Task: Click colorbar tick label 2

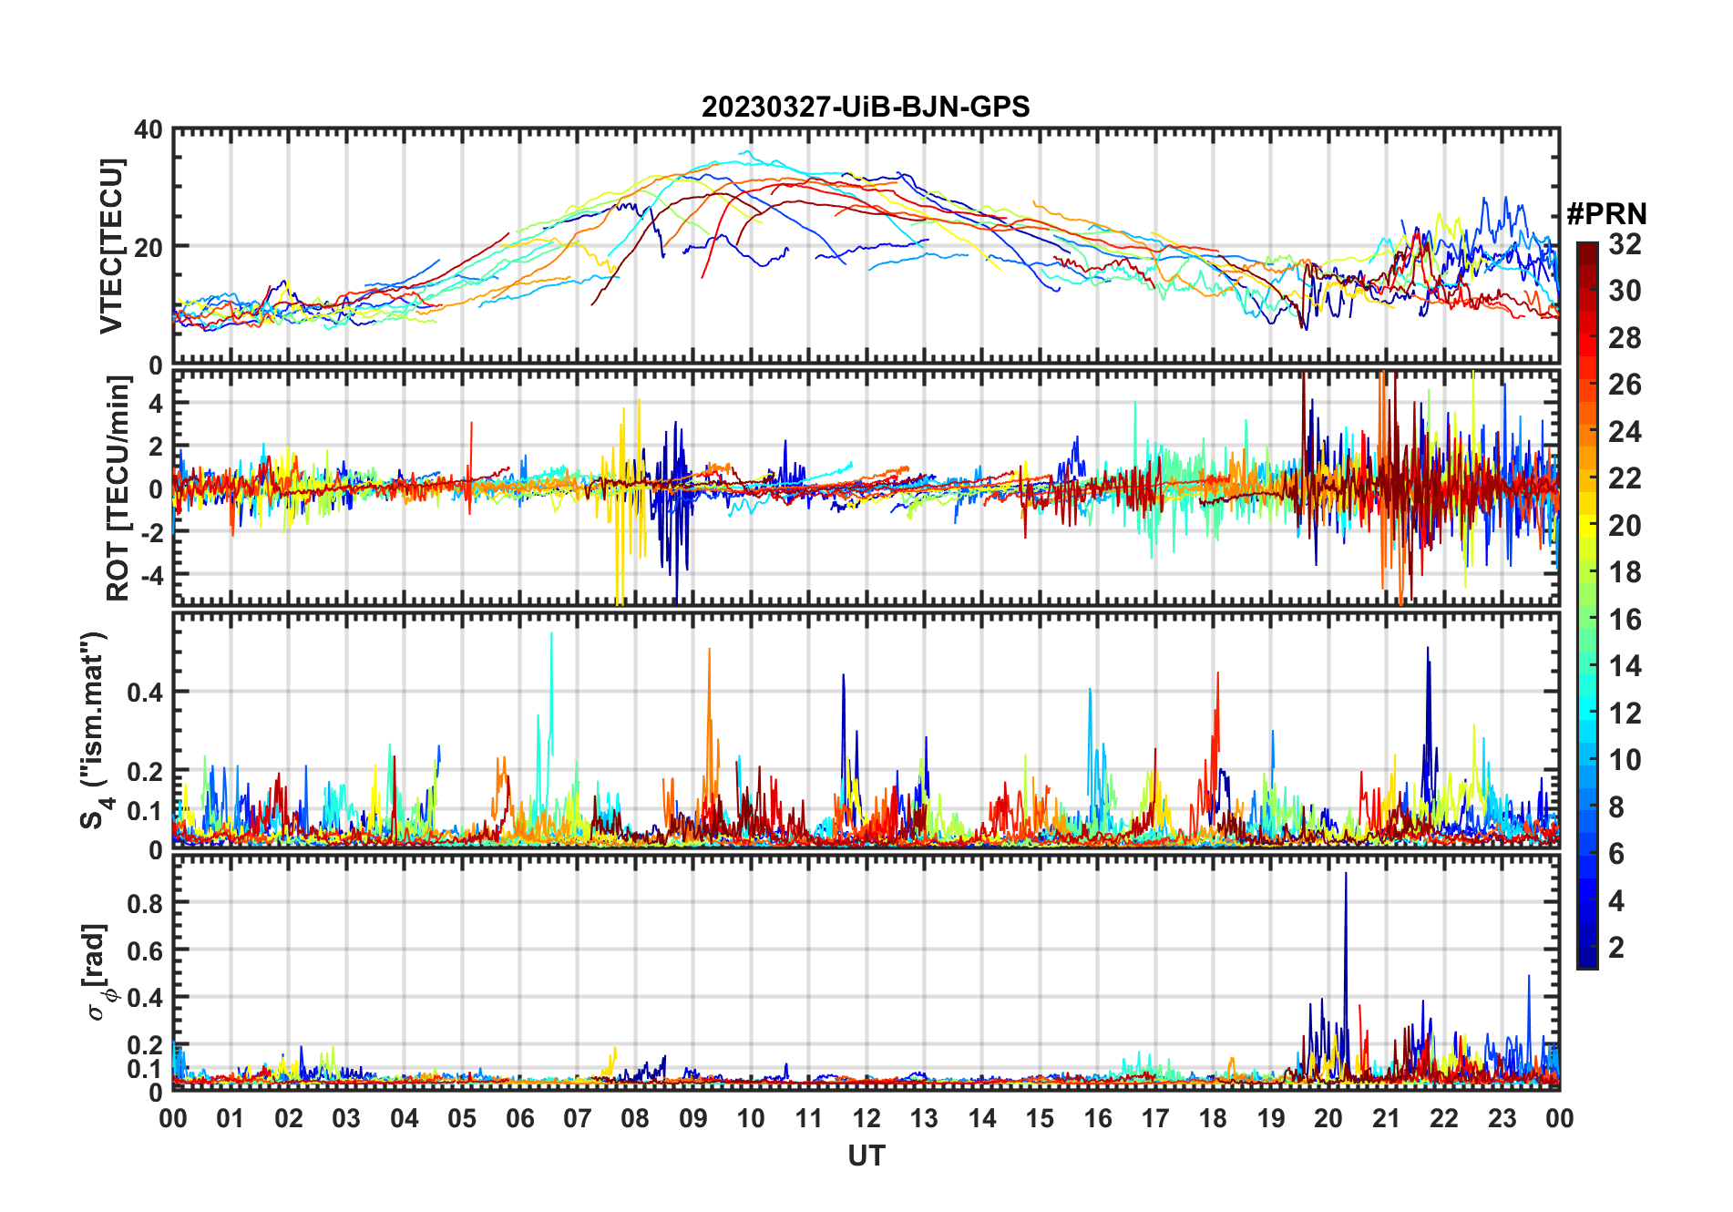Action: [1616, 948]
